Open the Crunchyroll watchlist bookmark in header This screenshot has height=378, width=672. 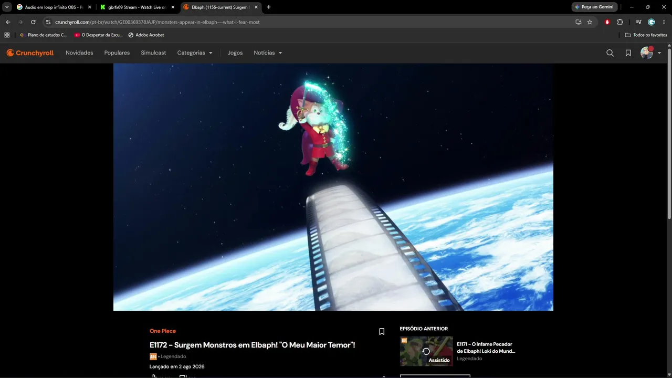[x=628, y=53]
